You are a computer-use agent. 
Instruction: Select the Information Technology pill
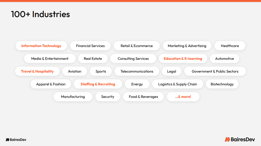click(41, 46)
